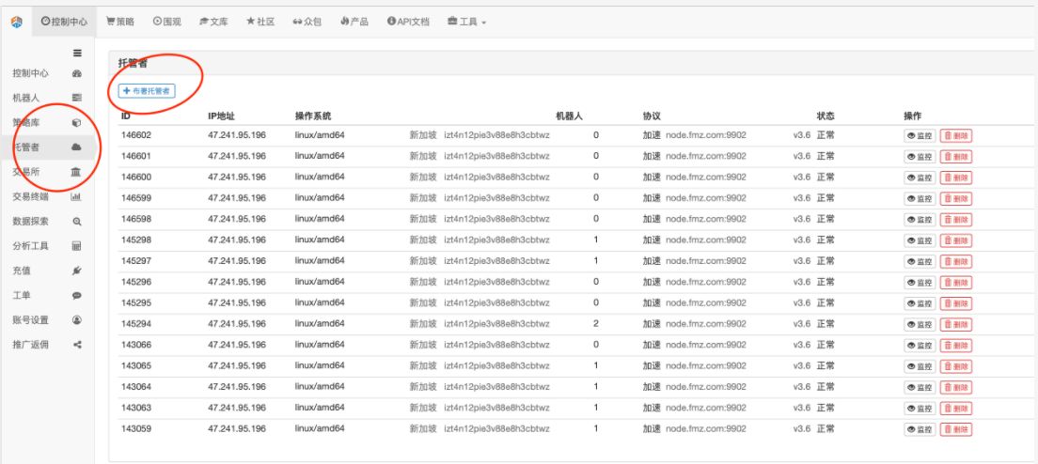The image size is (1038, 464).
Task: Select the ID cell 143059
Action: [x=135, y=428]
